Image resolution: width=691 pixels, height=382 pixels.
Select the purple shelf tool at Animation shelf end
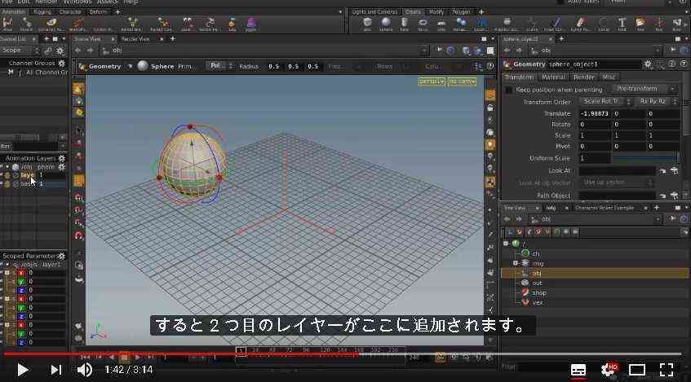(250, 24)
